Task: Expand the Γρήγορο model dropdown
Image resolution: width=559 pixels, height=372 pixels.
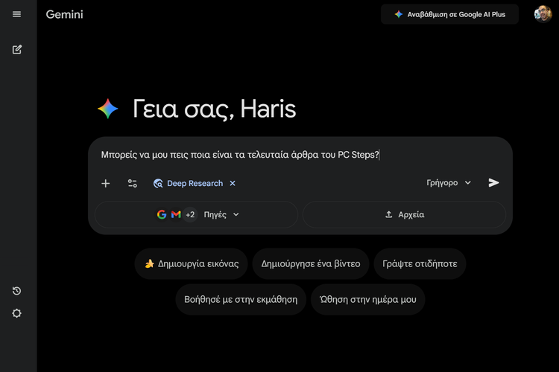Action: (x=449, y=182)
